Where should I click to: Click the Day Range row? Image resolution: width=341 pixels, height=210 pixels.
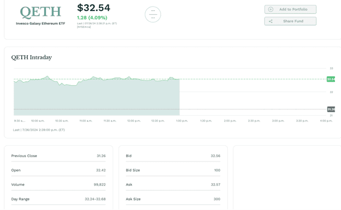58,199
